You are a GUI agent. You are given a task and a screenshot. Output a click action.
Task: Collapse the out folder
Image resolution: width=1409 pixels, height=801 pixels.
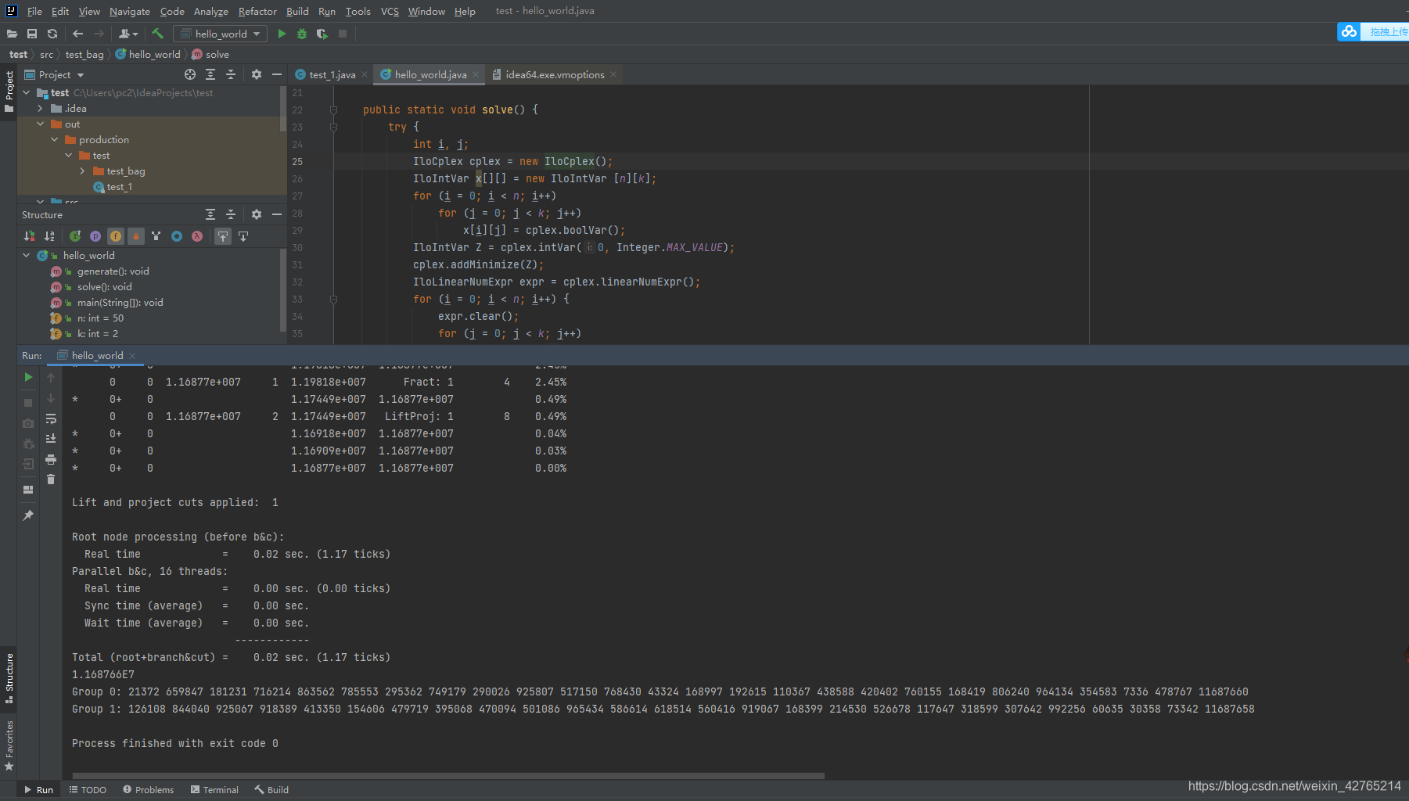pos(41,124)
